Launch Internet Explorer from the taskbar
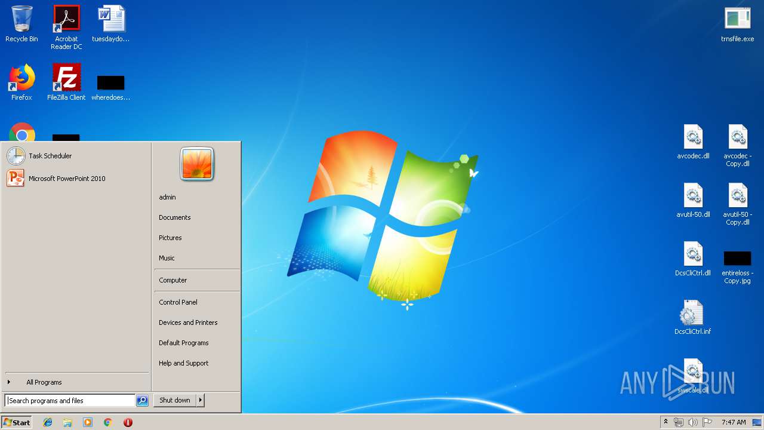Image resolution: width=764 pixels, height=430 pixels. [x=48, y=422]
